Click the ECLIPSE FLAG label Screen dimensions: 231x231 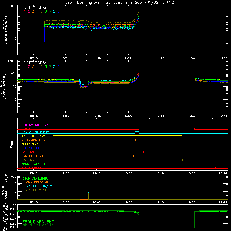[x=31, y=148]
